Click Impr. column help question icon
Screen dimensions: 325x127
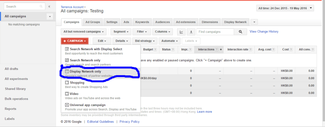[x=190, y=50]
